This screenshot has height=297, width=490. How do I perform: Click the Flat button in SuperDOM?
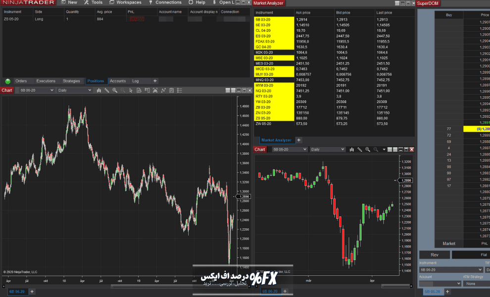pos(471,255)
